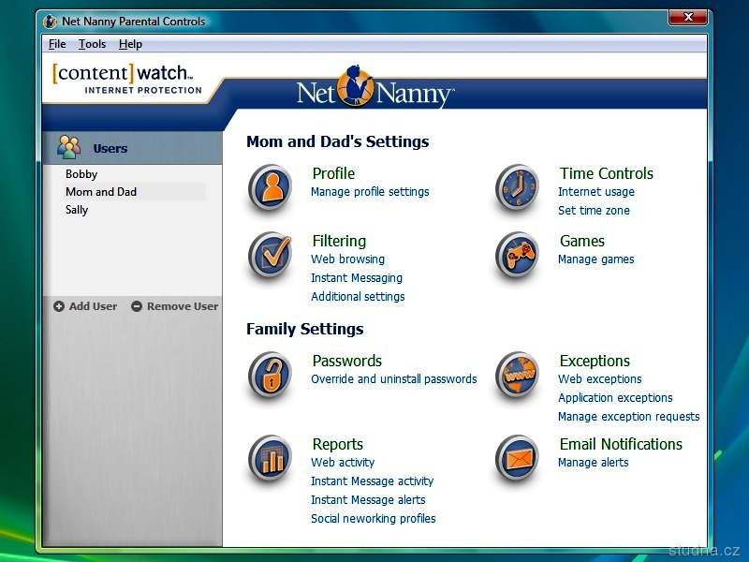Click the Profile heading
This screenshot has width=749, height=562.
point(333,173)
